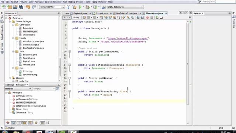
Task: Collapse the setNinus method code fold
Action: 70,91
